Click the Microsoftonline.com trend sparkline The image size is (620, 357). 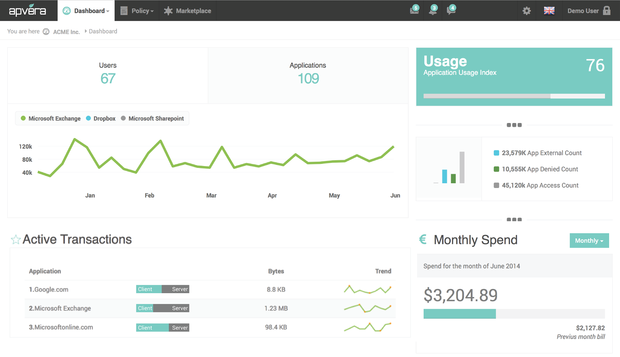368,327
